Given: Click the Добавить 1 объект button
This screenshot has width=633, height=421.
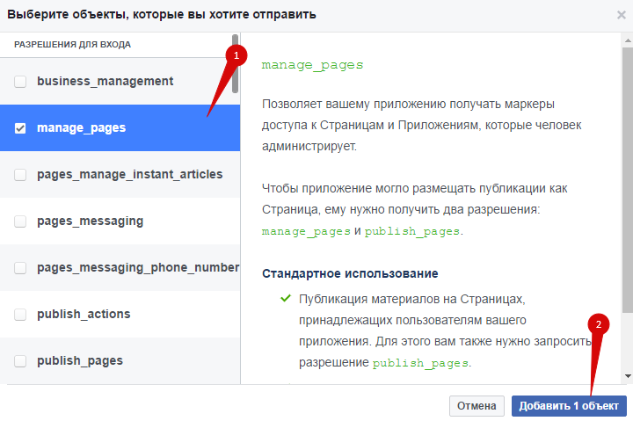Looking at the screenshot, I should (569, 406).
